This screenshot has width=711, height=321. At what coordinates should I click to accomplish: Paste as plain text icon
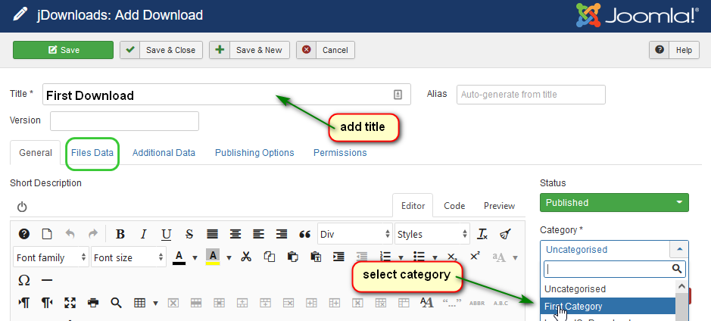pyautogui.click(x=316, y=257)
